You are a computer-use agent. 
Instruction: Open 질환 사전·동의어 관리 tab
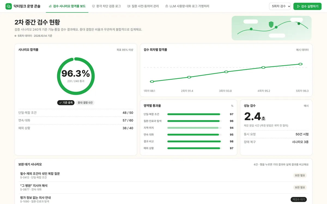pos(143,6)
